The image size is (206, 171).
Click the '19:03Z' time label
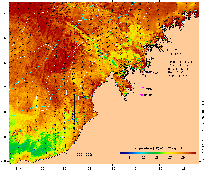[176, 54]
